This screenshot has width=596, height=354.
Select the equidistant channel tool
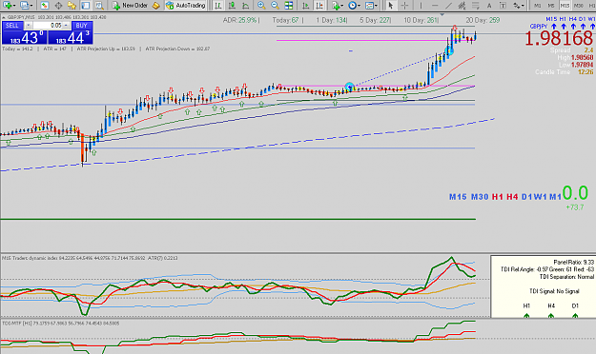point(462,6)
